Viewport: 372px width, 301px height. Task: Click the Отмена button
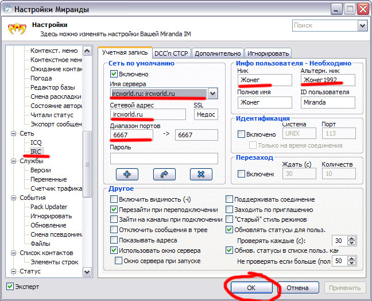tap(297, 288)
